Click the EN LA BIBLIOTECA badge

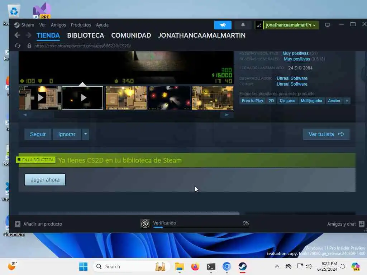36,160
